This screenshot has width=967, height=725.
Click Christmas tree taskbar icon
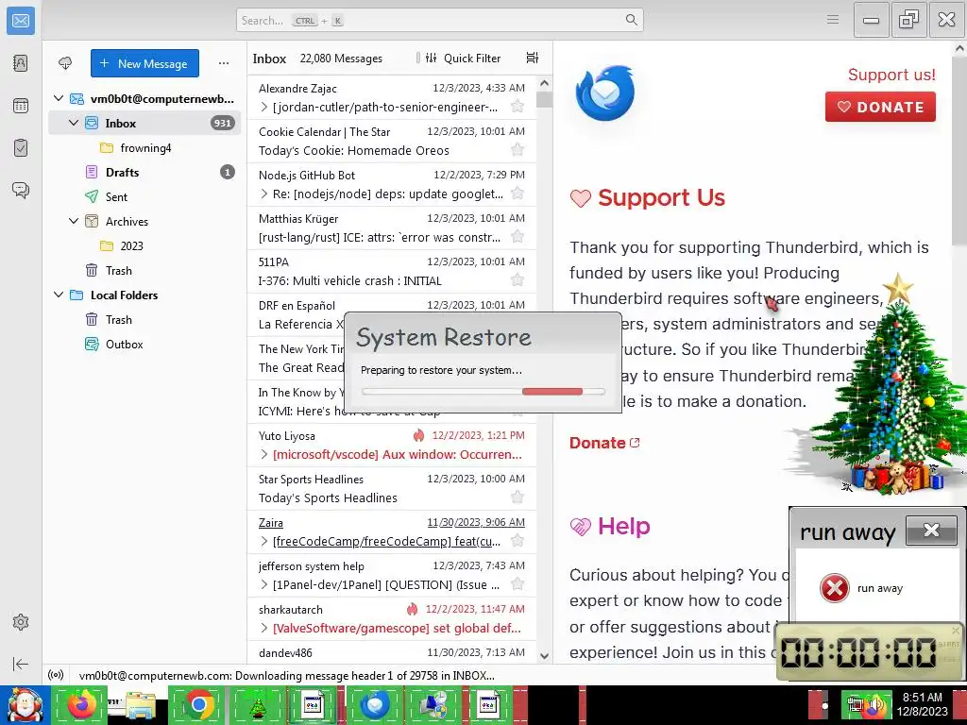coord(257,705)
